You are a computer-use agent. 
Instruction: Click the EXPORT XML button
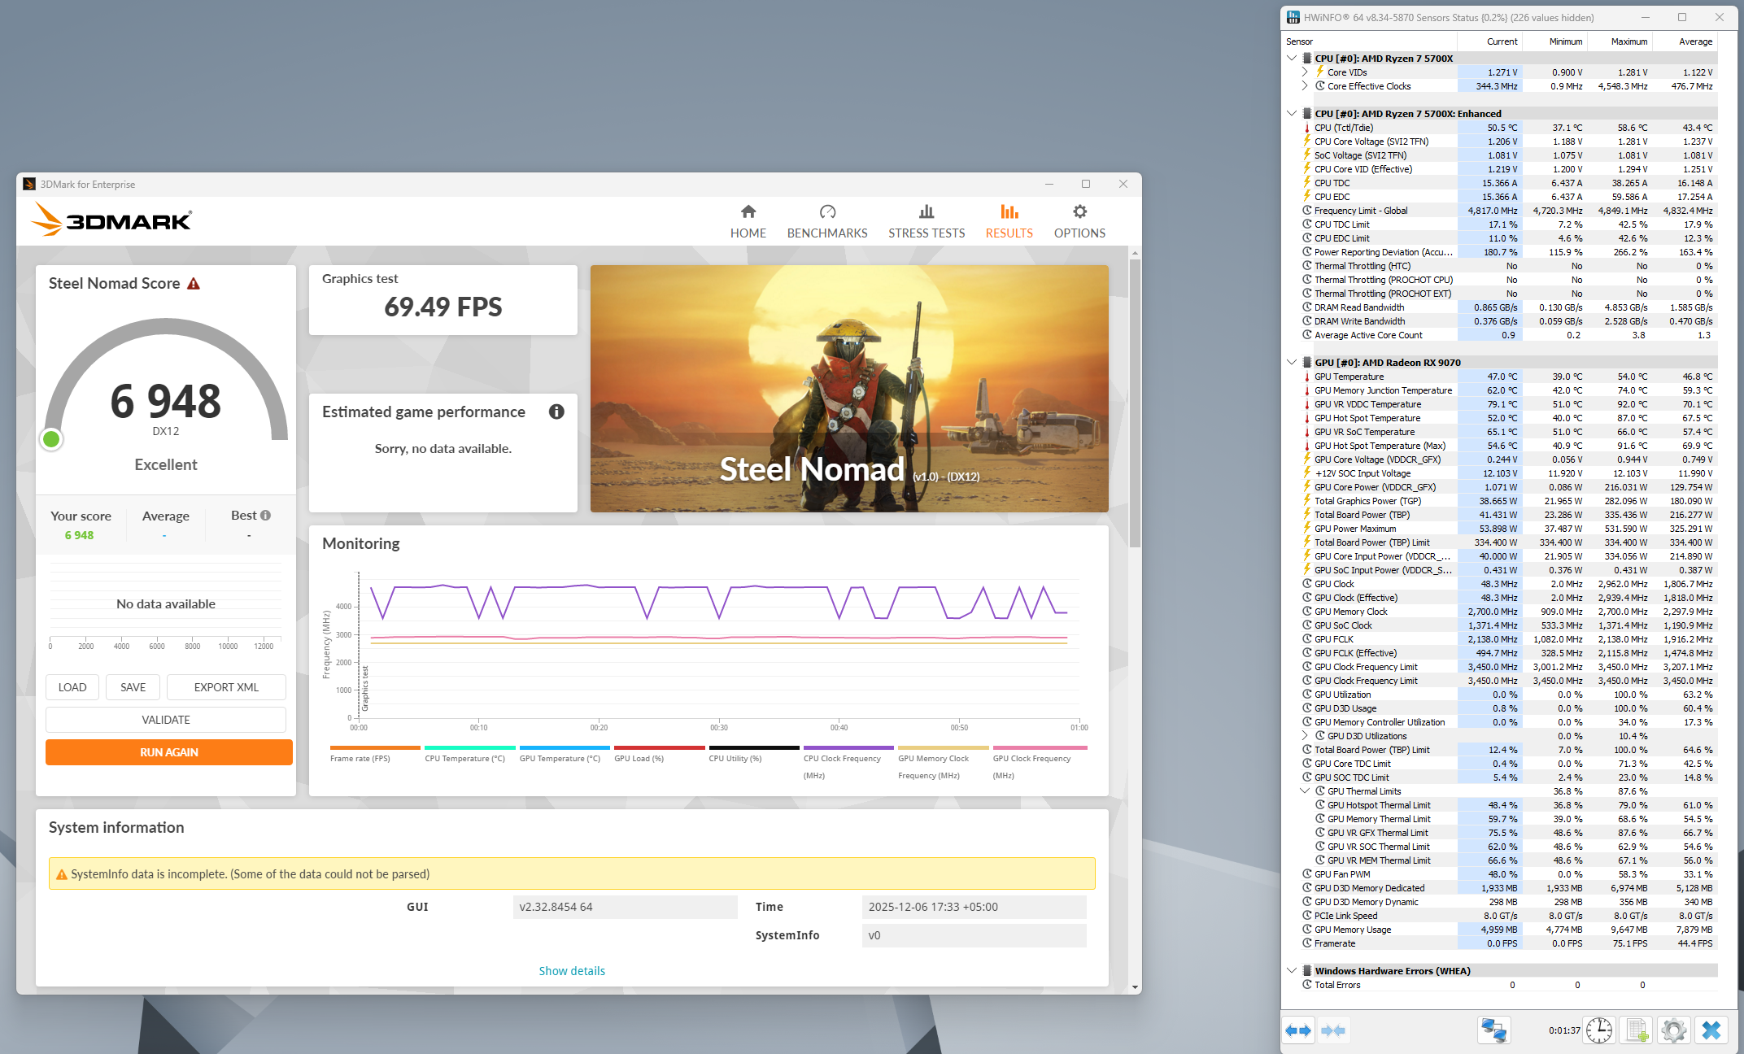[x=226, y=687]
